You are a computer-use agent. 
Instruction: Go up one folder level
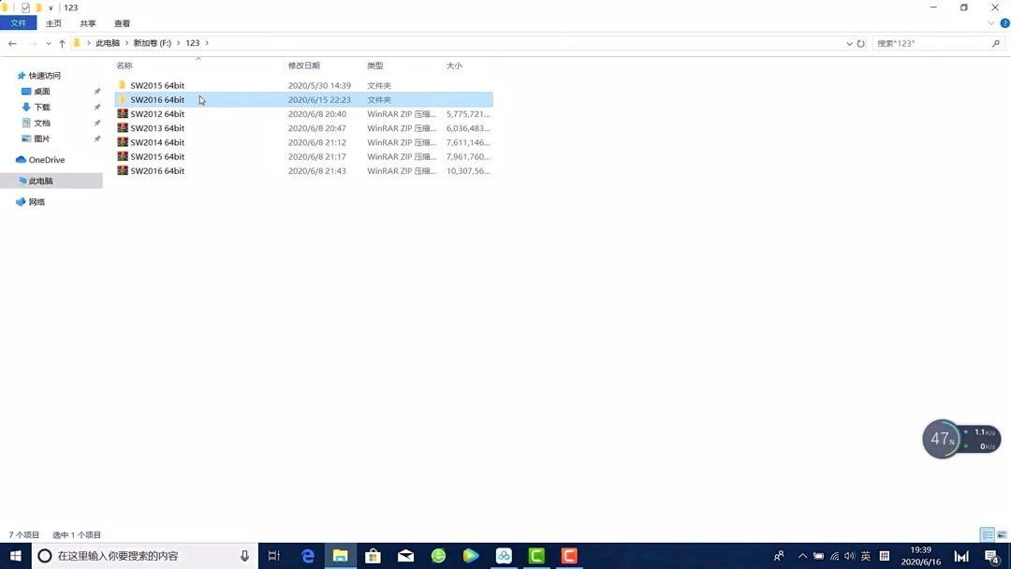coord(60,43)
